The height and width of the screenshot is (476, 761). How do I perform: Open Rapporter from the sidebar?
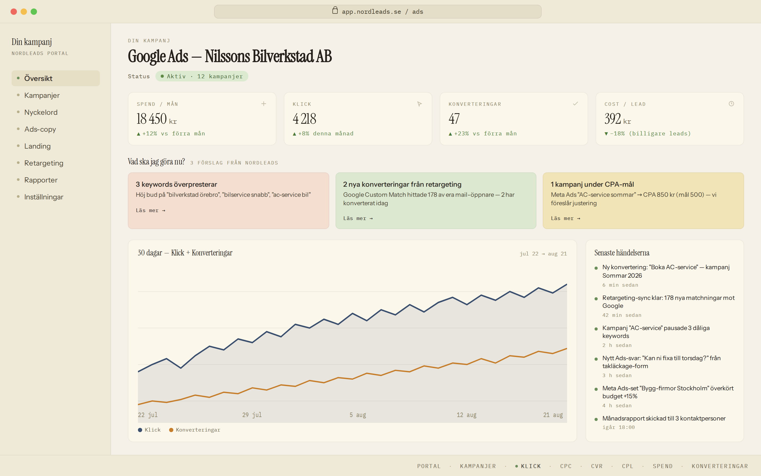(x=56, y=180)
